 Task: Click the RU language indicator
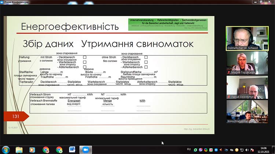pyautogui.click(x=189, y=149)
